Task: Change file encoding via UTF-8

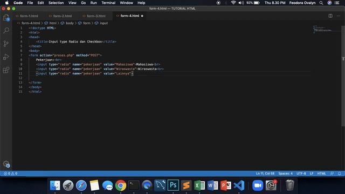Action: point(301,174)
